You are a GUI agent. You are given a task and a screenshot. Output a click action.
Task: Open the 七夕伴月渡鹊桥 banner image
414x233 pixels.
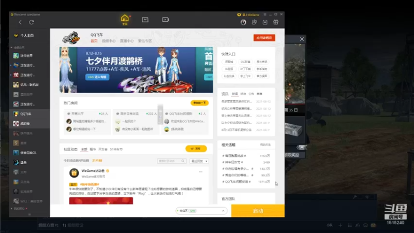point(136,70)
